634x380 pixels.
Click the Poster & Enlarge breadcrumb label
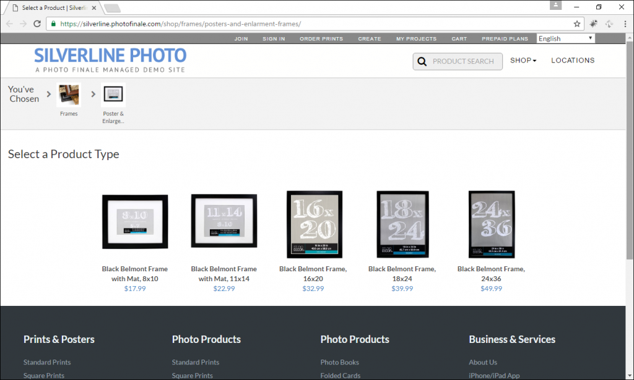pyautogui.click(x=113, y=117)
